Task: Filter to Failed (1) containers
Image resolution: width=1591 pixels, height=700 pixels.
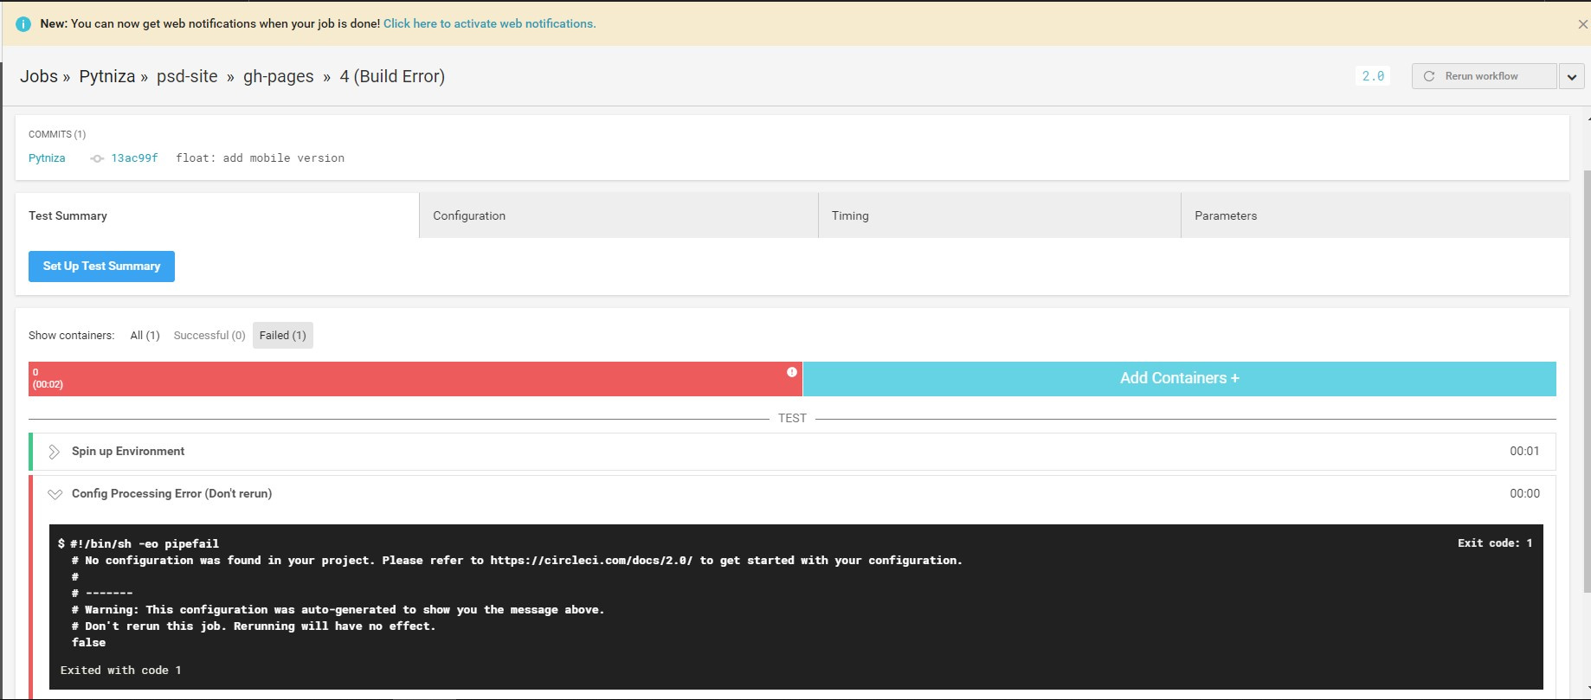Action: pos(283,336)
